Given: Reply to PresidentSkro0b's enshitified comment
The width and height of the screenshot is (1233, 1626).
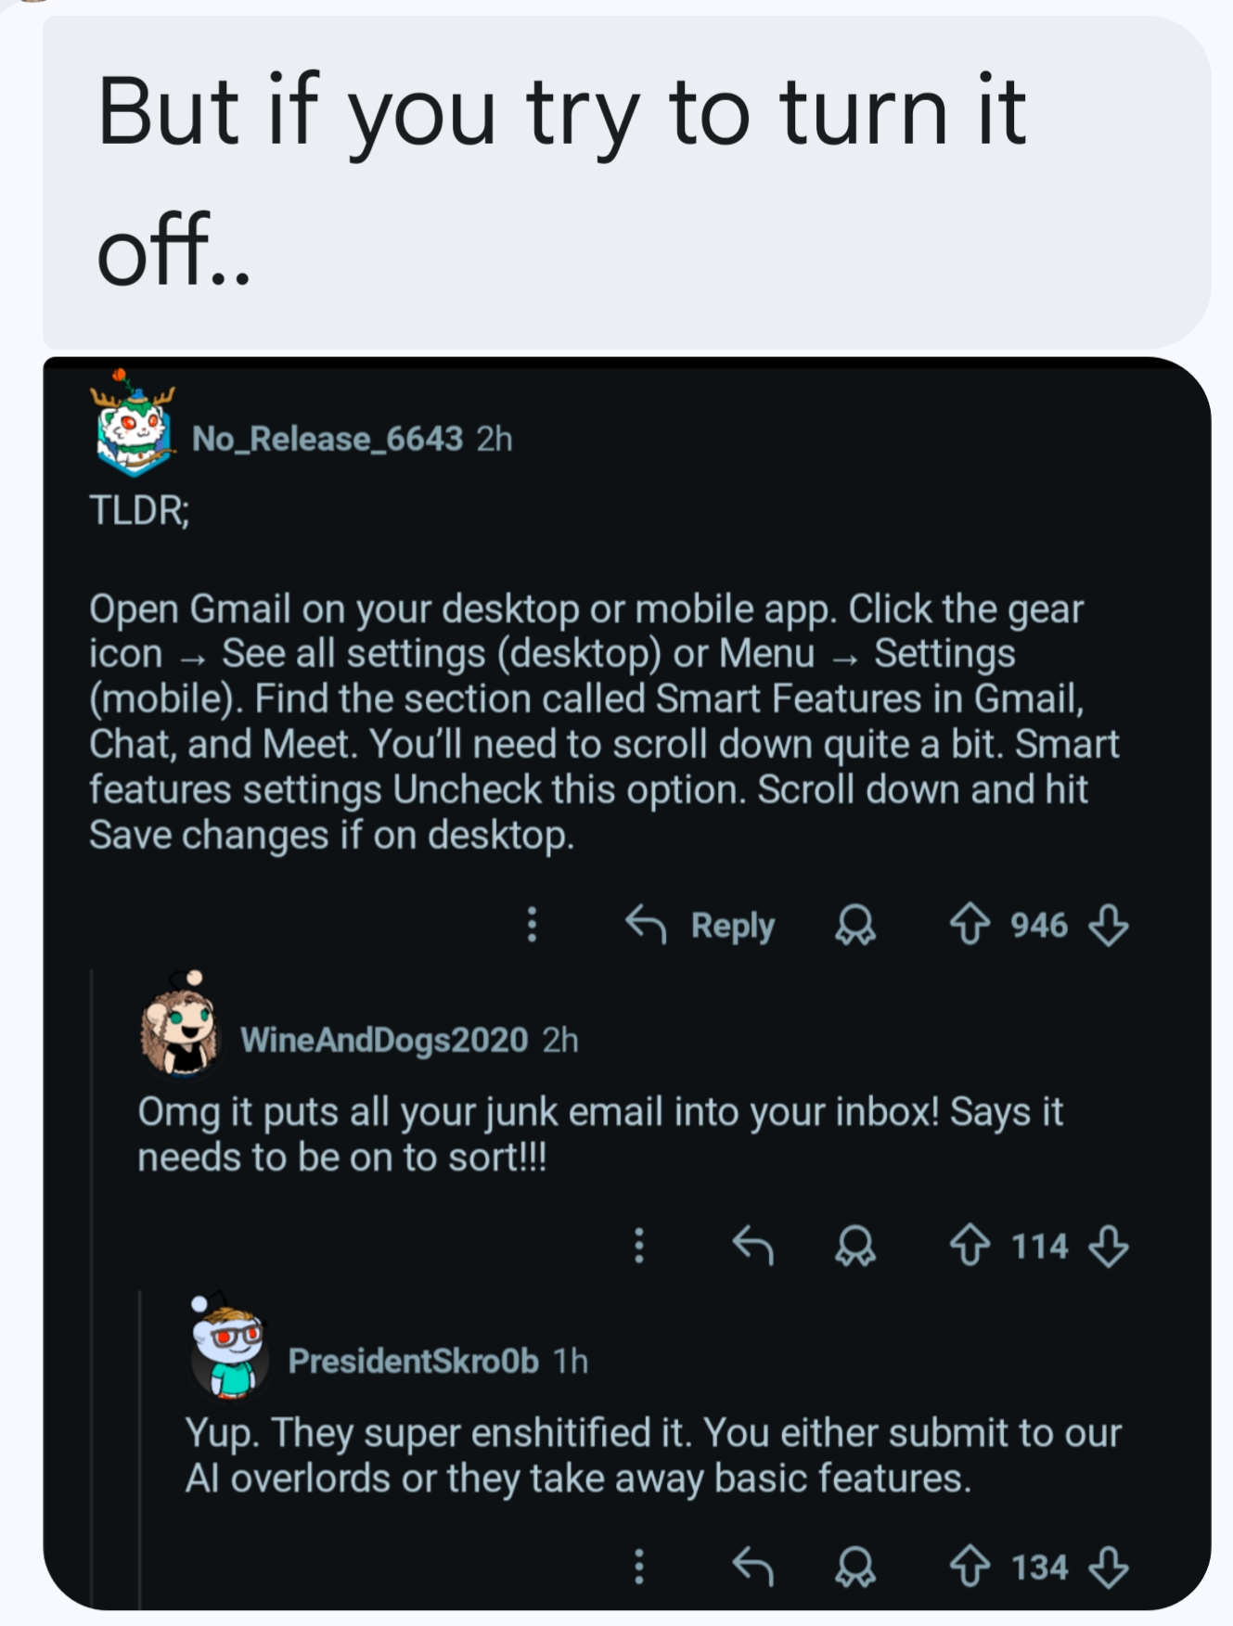Looking at the screenshot, I should pos(752,1567).
